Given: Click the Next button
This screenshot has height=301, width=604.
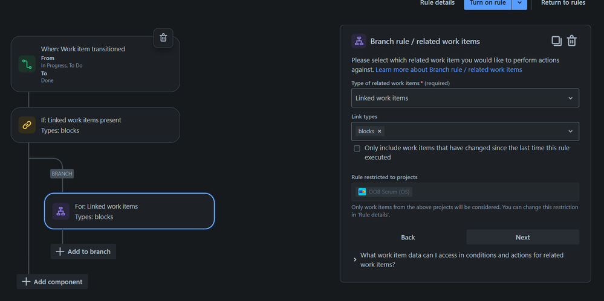Looking at the screenshot, I should tap(522, 237).
